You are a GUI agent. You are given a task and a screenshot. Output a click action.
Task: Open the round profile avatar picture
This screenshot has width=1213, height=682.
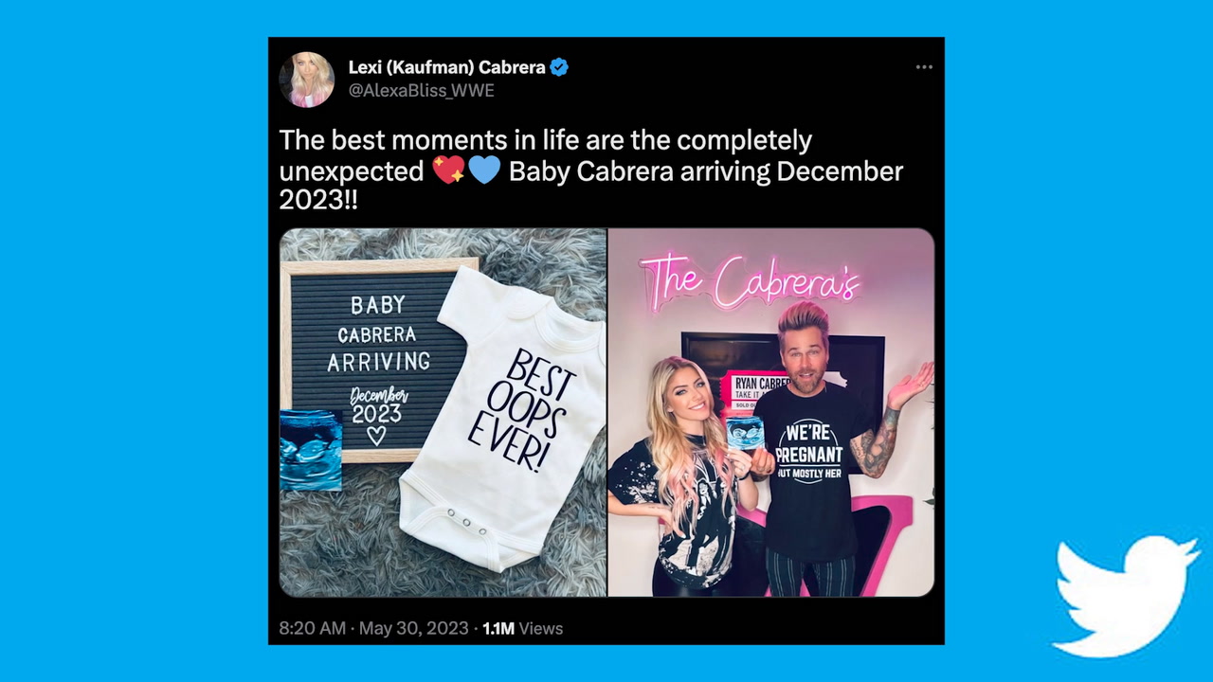306,80
